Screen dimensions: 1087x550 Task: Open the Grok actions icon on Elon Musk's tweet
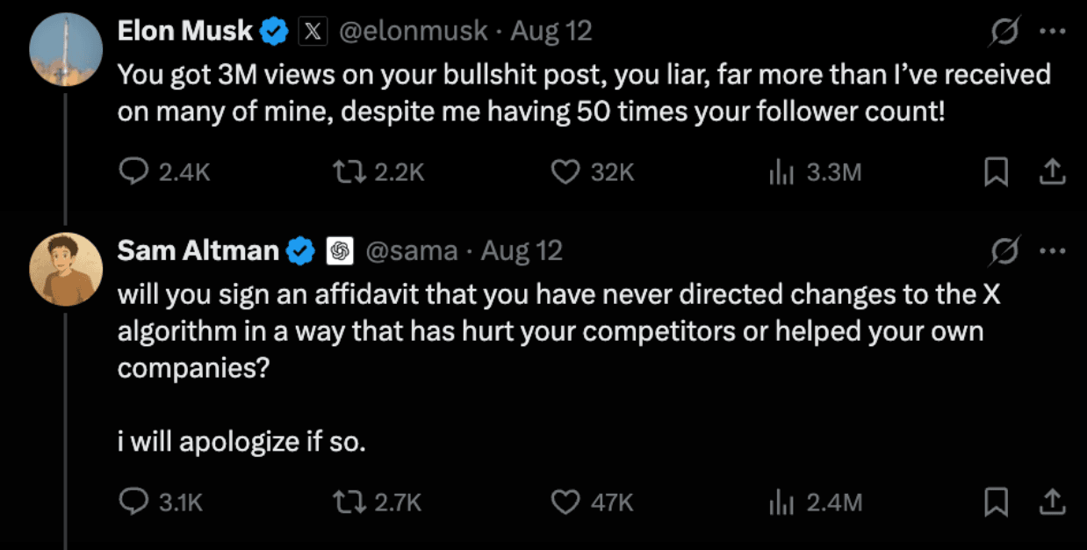(x=1006, y=29)
